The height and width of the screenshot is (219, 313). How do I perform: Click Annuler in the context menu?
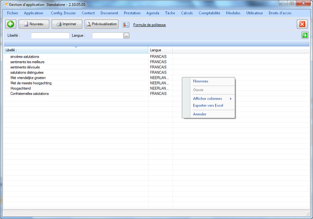[x=200, y=114]
